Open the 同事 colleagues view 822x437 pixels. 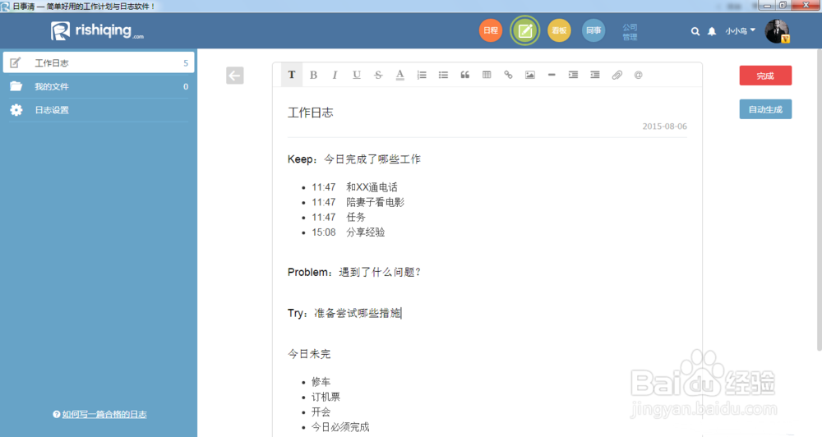[593, 30]
